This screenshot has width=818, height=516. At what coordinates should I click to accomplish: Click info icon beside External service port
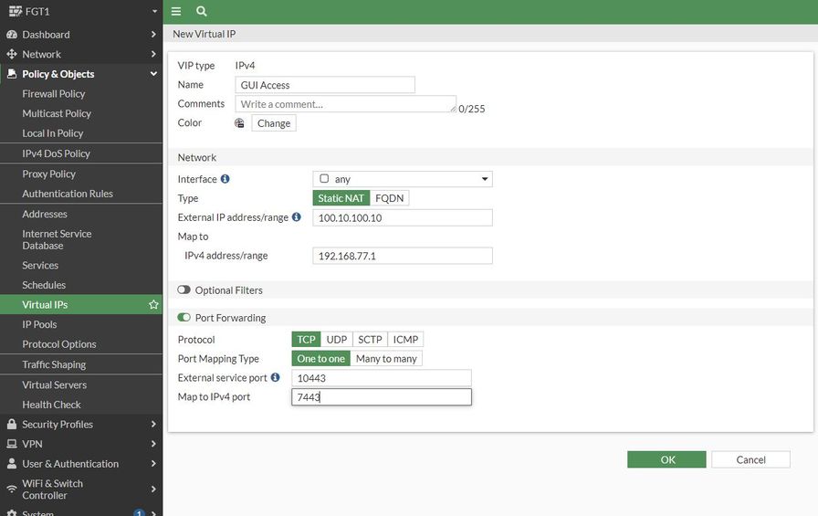275,377
